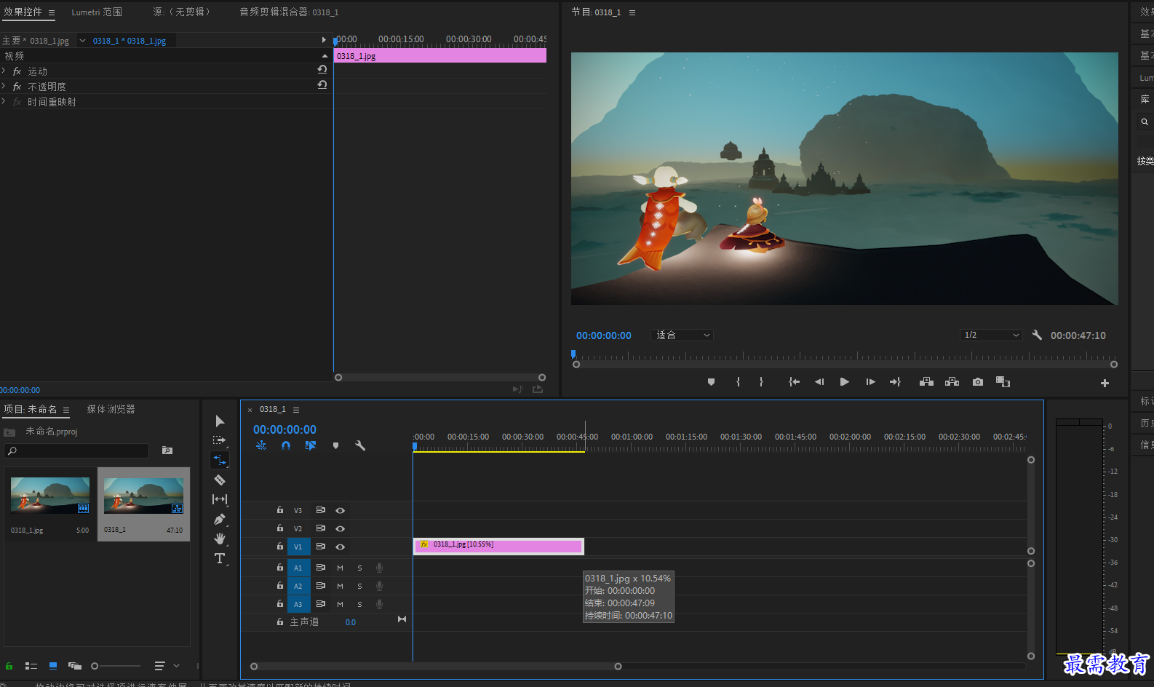Viewport: 1154px width, 687px height.
Task: Open new bin folder search icon
Action: coord(167,450)
